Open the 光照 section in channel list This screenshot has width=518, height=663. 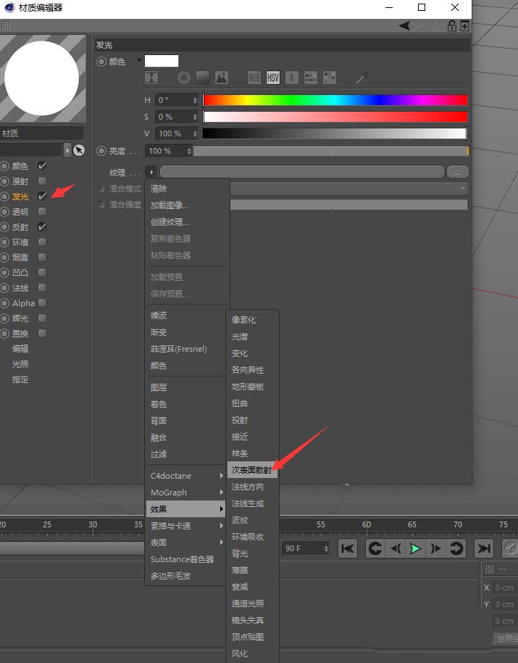click(20, 363)
